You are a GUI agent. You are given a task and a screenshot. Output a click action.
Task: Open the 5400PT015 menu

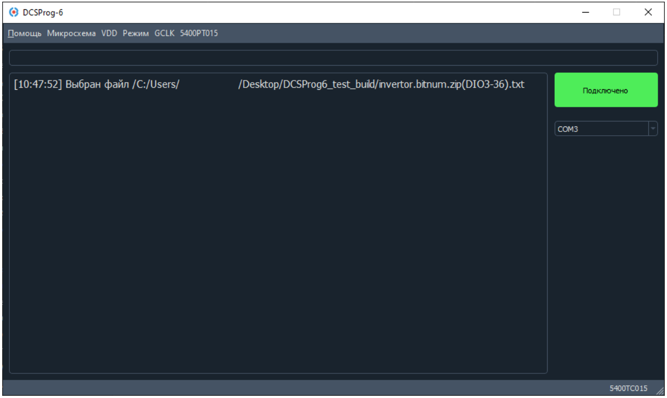199,33
